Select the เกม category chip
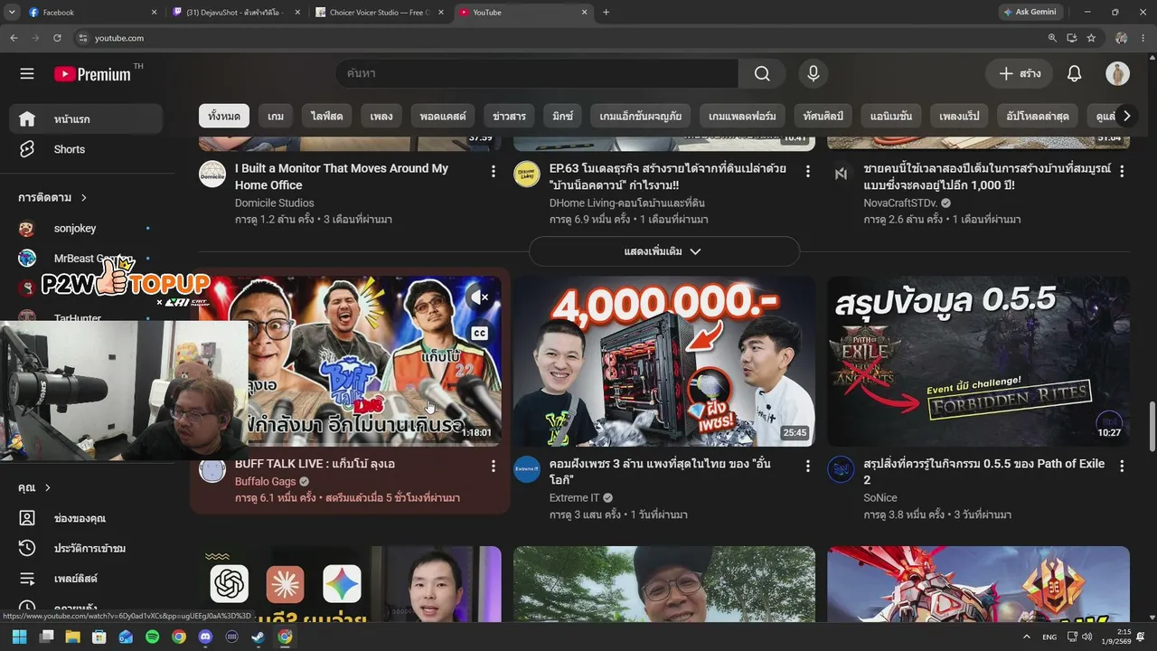The width and height of the screenshot is (1157, 651). tap(276, 117)
